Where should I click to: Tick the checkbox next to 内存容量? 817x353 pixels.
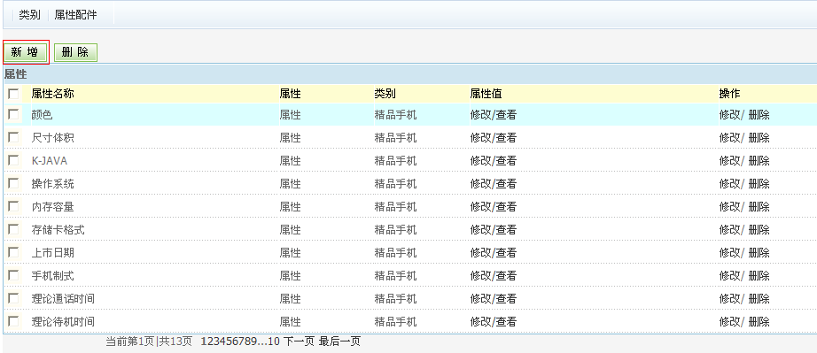point(13,206)
